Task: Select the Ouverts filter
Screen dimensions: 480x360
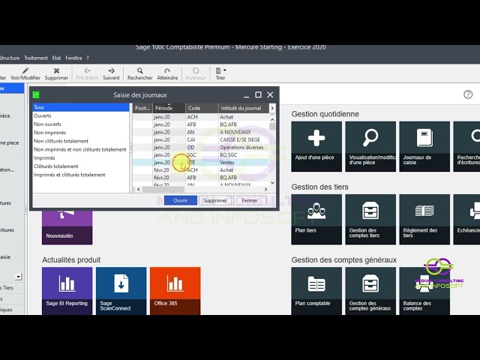Action: pyautogui.click(x=81, y=115)
